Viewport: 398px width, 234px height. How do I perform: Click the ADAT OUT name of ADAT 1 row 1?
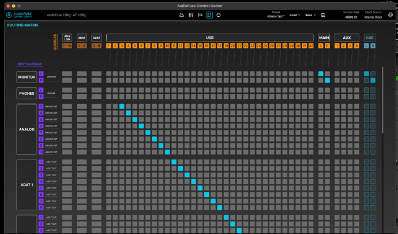tap(51, 162)
